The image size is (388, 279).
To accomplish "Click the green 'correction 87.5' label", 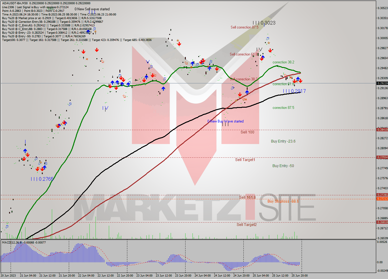I will tap(283, 108).
